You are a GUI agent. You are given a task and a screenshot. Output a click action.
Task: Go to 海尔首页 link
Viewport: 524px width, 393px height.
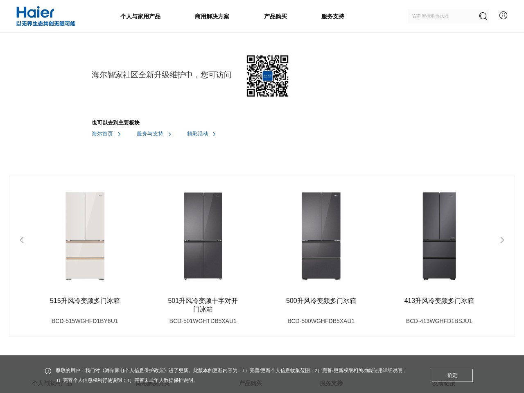point(102,134)
